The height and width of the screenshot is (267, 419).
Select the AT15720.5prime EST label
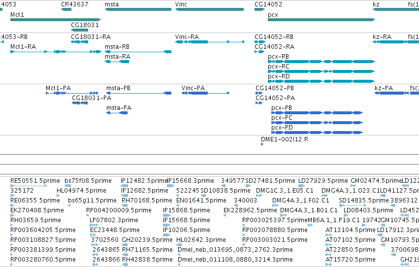click(351, 260)
